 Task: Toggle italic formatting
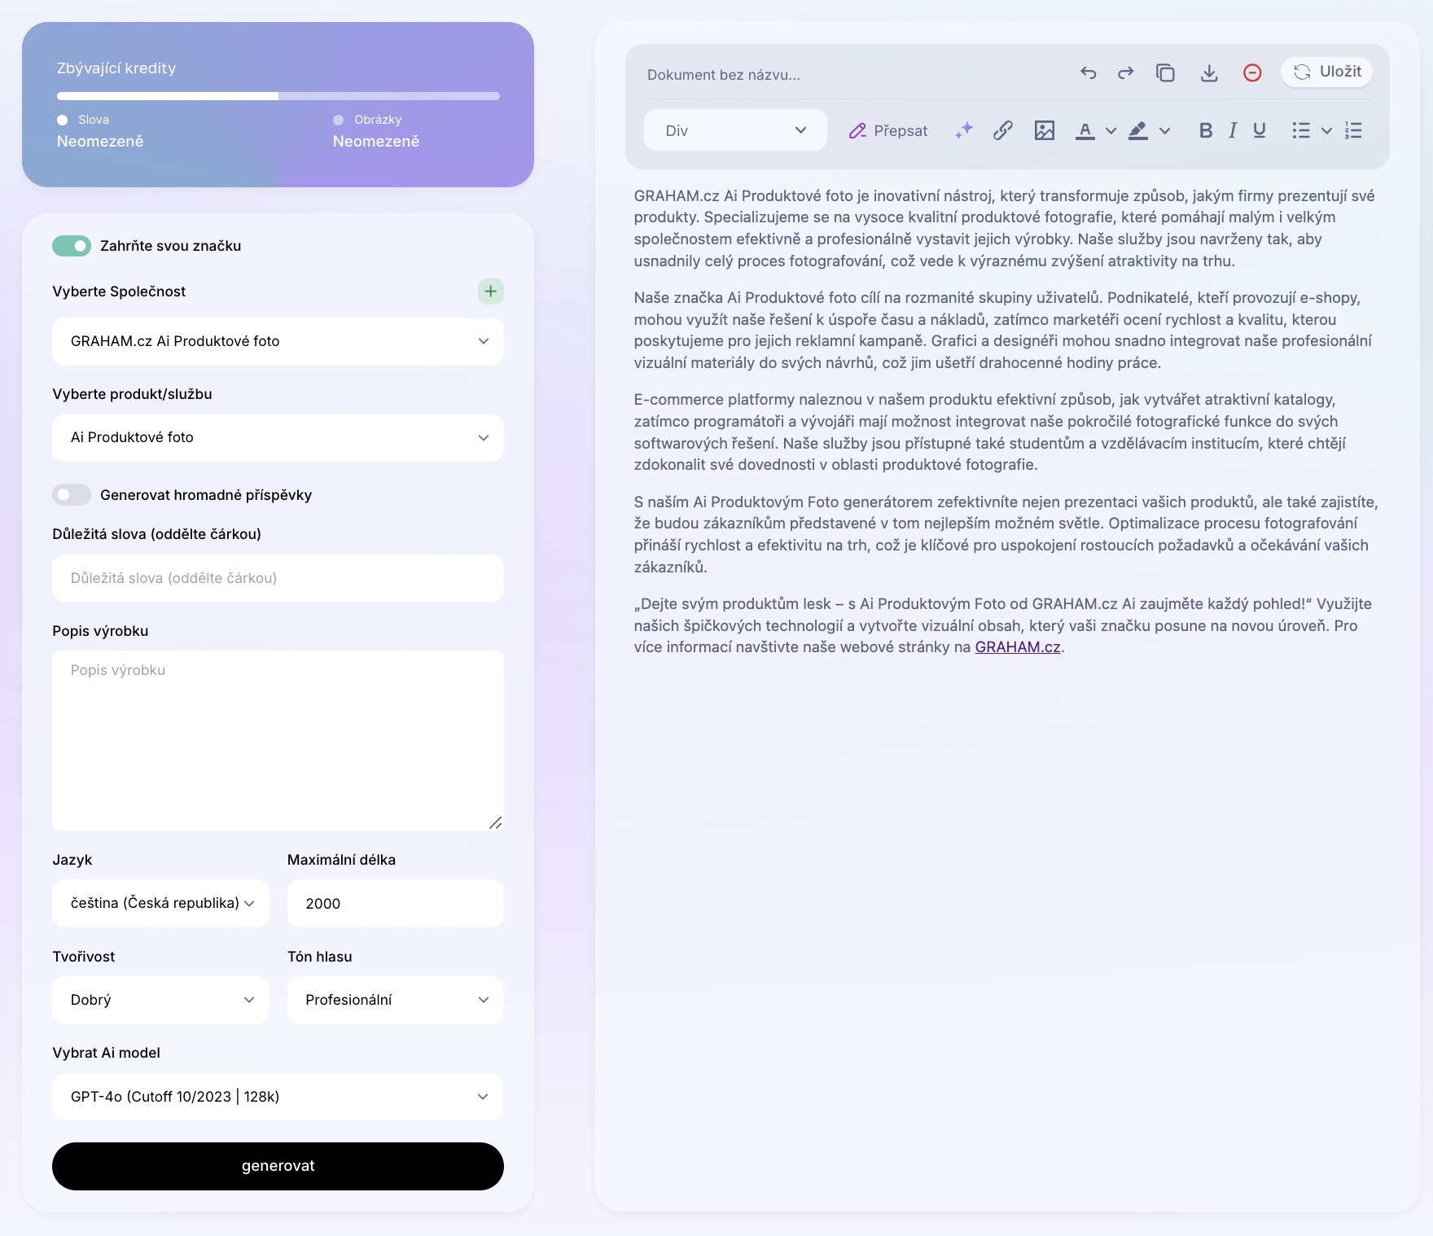[1233, 130]
